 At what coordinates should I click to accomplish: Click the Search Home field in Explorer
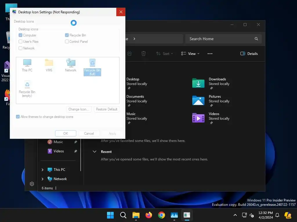223,39
